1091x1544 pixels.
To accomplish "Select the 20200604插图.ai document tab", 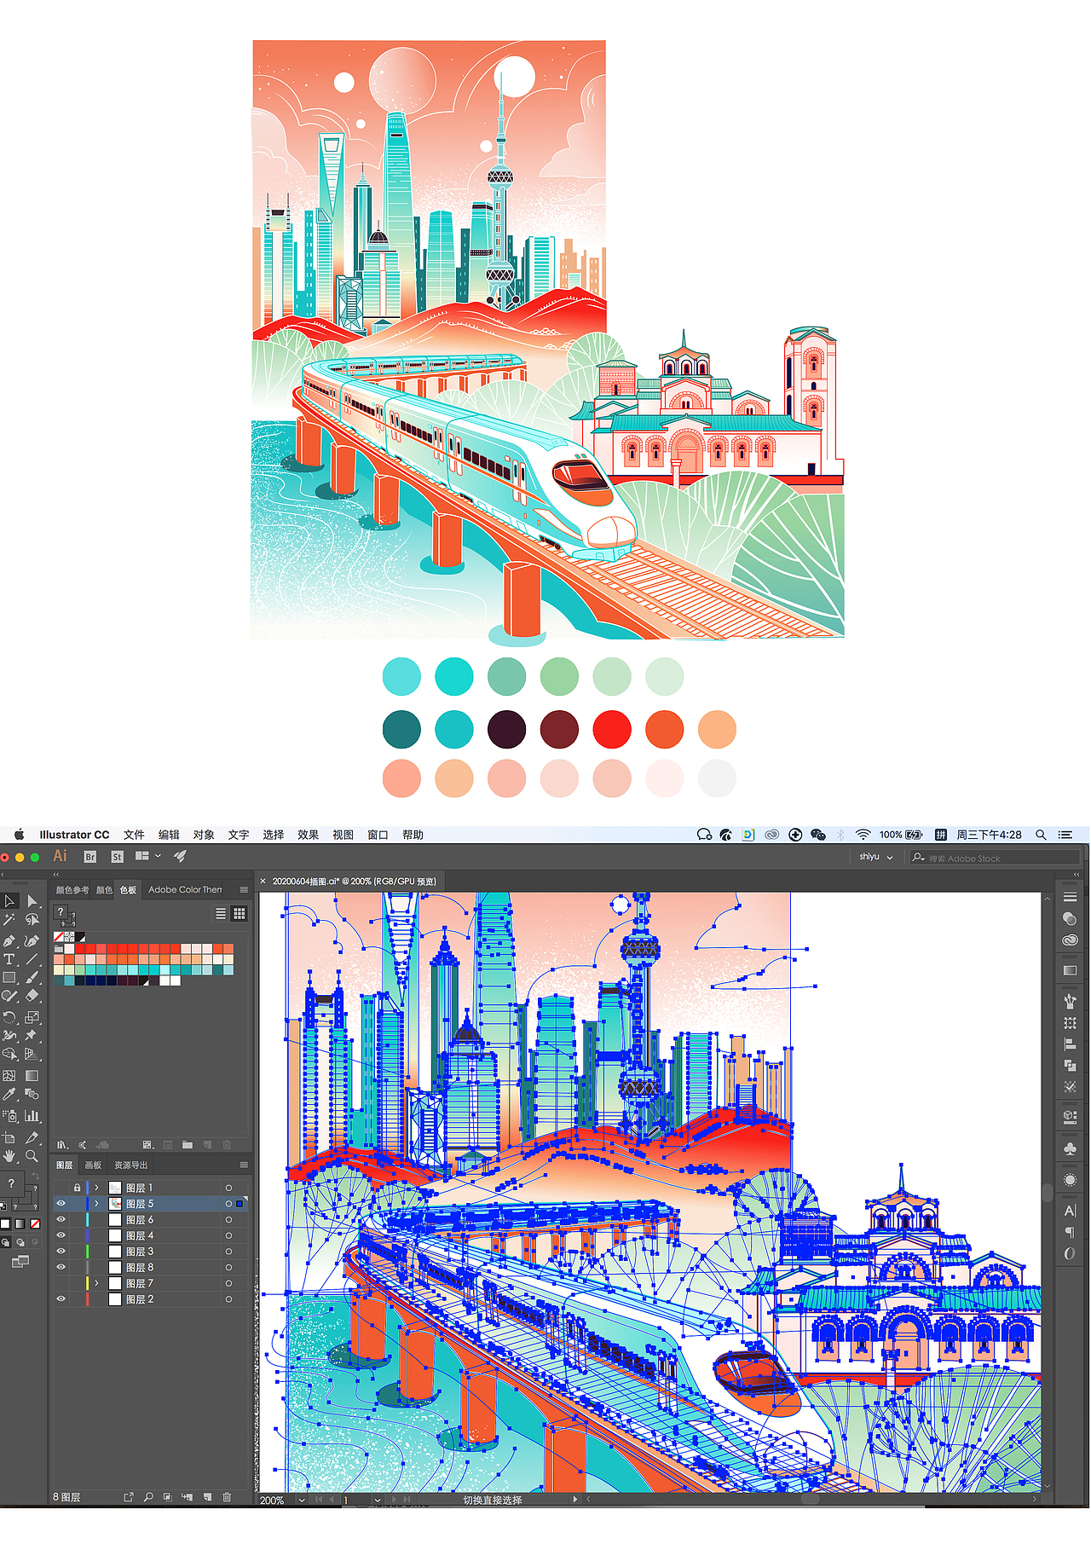I will [x=354, y=882].
